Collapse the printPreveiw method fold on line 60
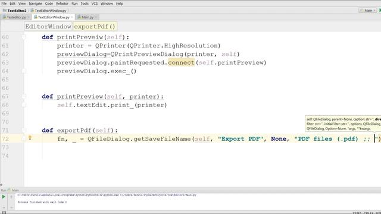381x214 pixels. tap(24, 37)
